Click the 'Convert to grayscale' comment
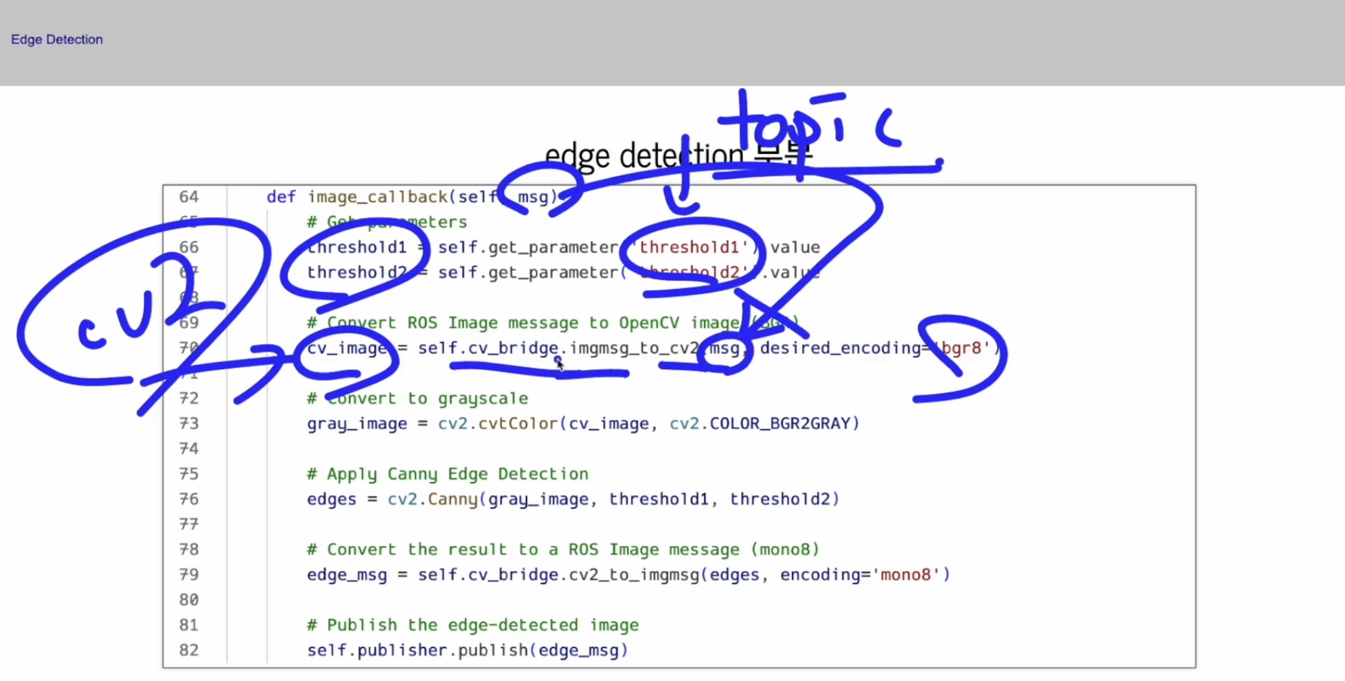This screenshot has height=681, width=1345. [417, 399]
